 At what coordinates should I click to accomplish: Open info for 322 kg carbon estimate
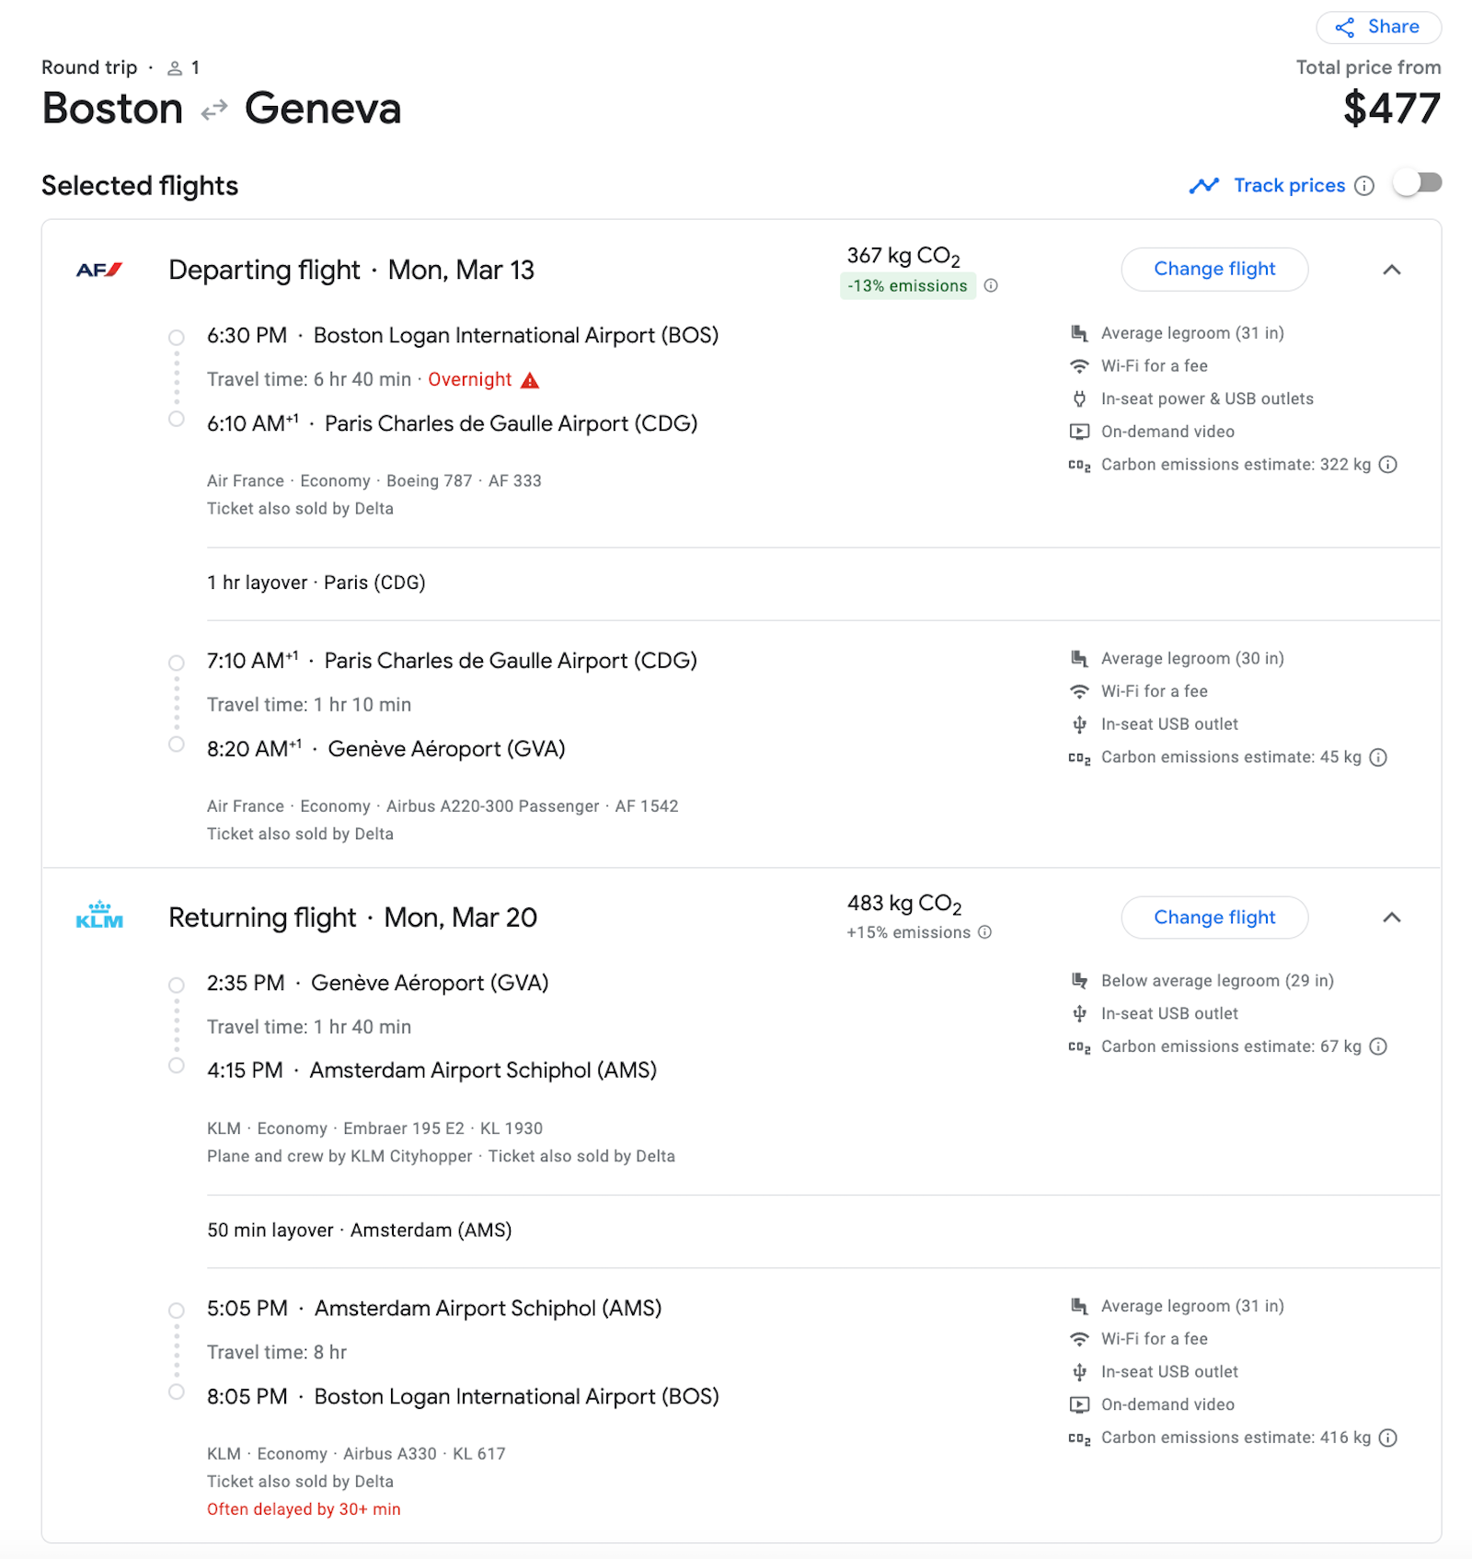(1388, 465)
